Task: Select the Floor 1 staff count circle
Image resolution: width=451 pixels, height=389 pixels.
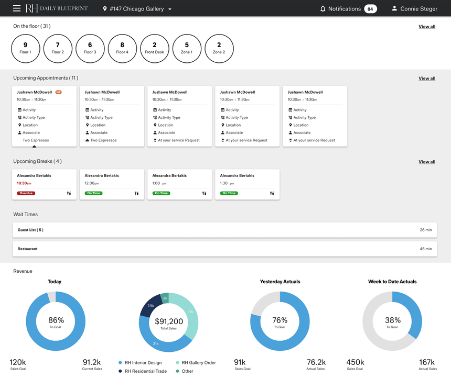Action: [x=25, y=48]
